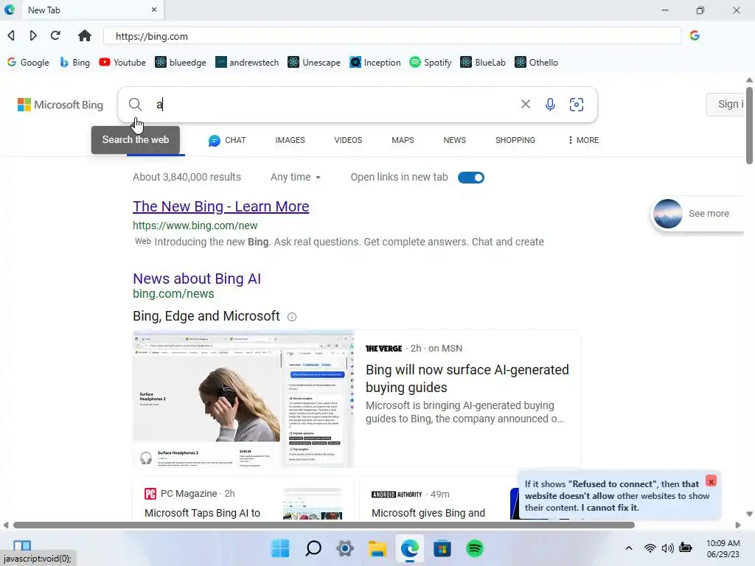Click the Edge icon in the taskbar
The height and width of the screenshot is (566, 755).
[x=410, y=548]
